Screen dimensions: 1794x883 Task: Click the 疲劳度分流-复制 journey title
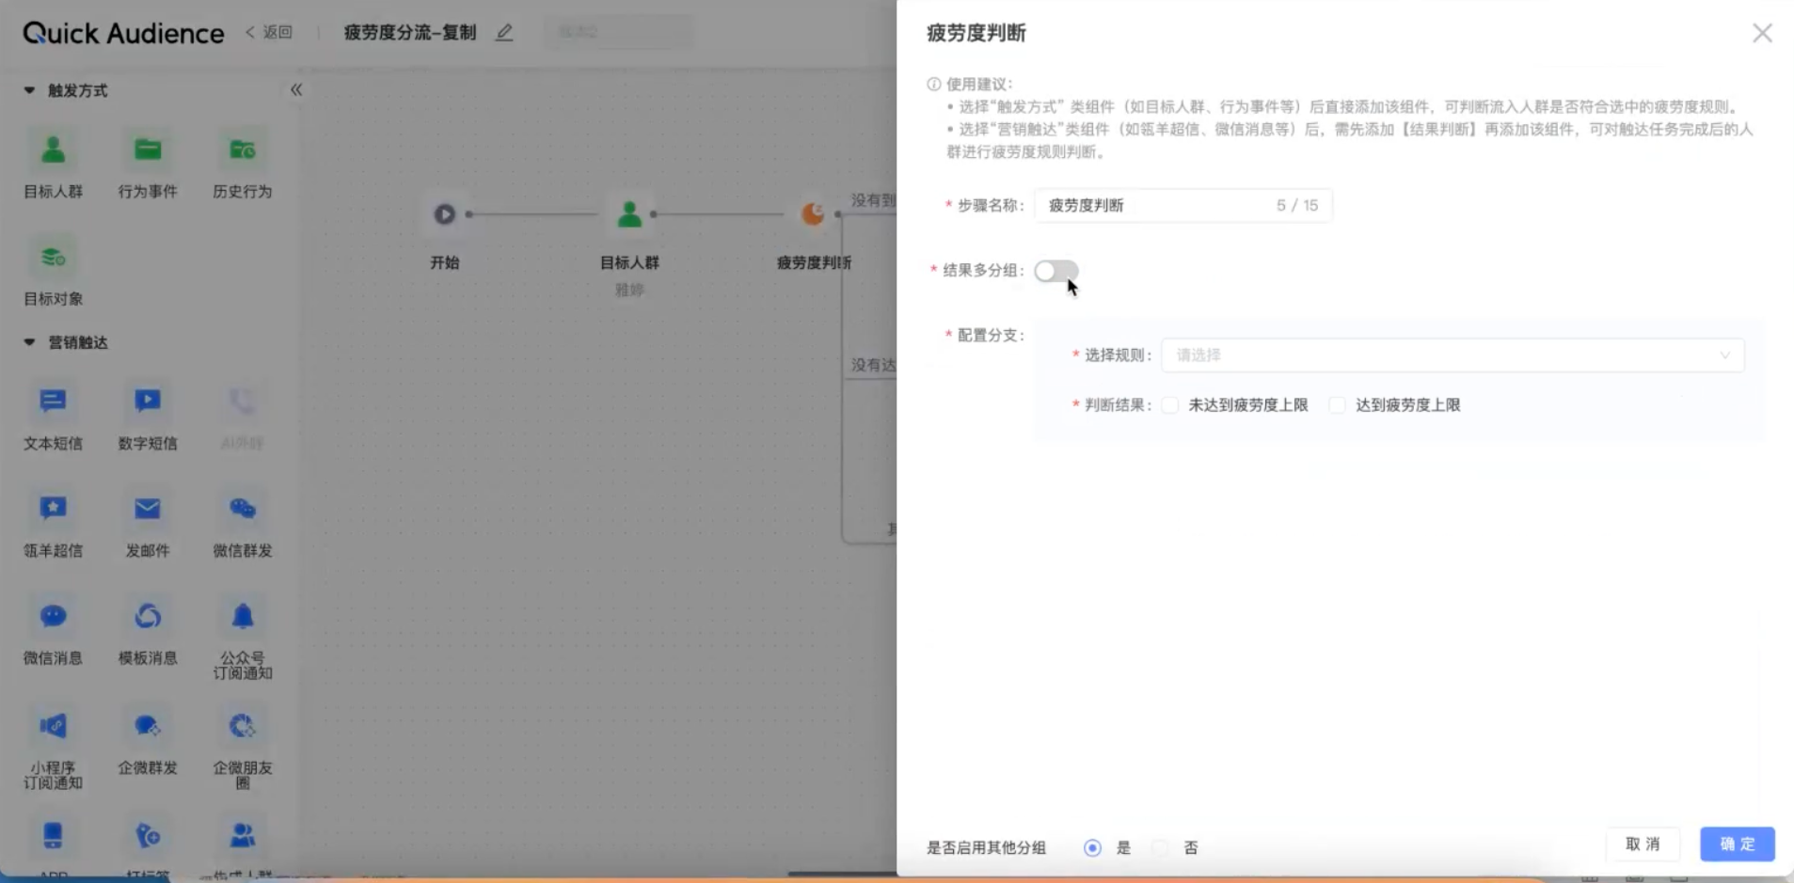click(x=410, y=33)
